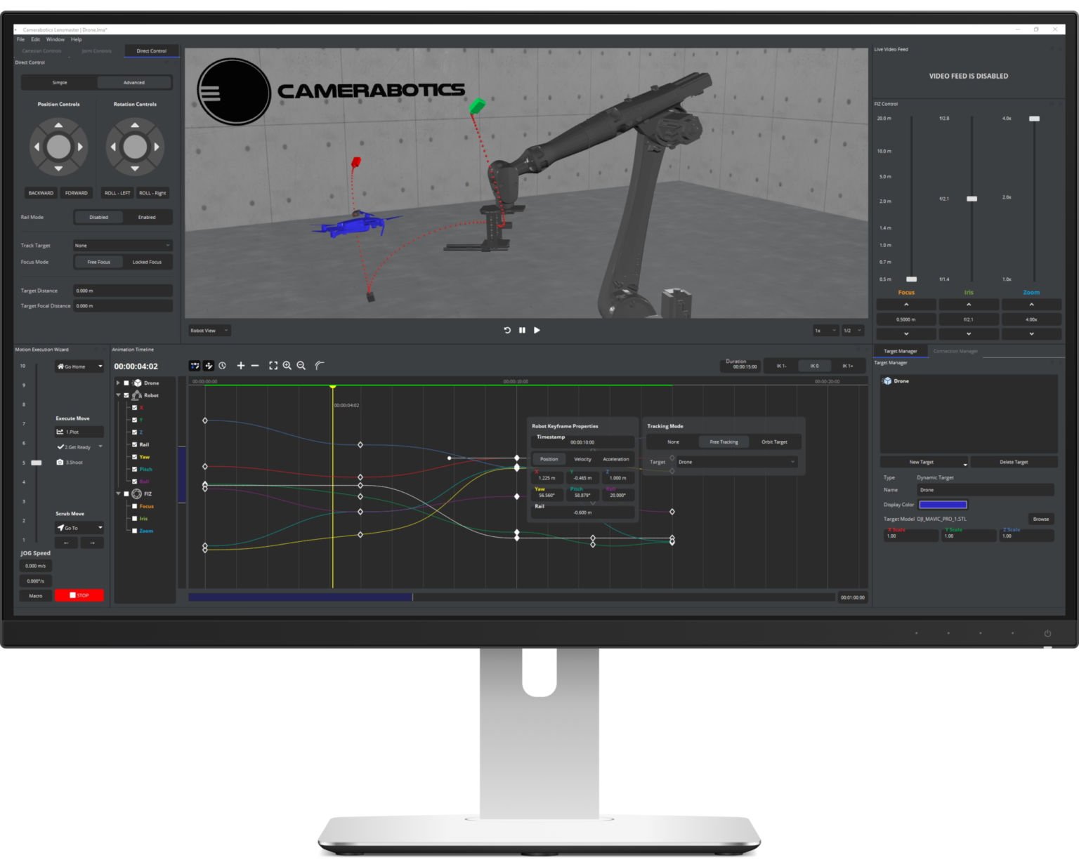Click the camera icon next to 3.Shoot
The image size is (1079, 862).
[x=60, y=462]
